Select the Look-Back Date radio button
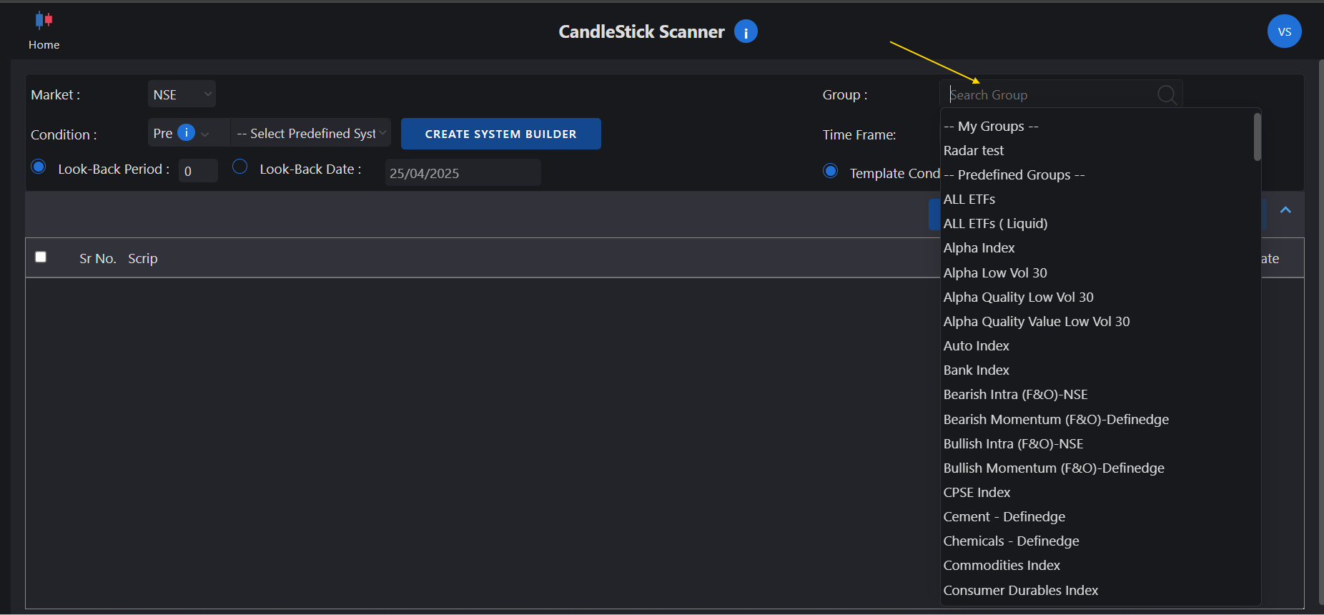 (x=240, y=167)
